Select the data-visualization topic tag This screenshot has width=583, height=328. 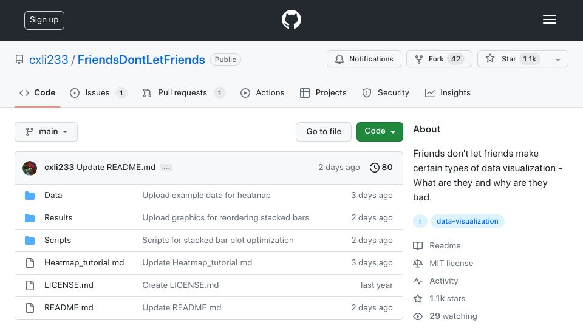coord(468,221)
